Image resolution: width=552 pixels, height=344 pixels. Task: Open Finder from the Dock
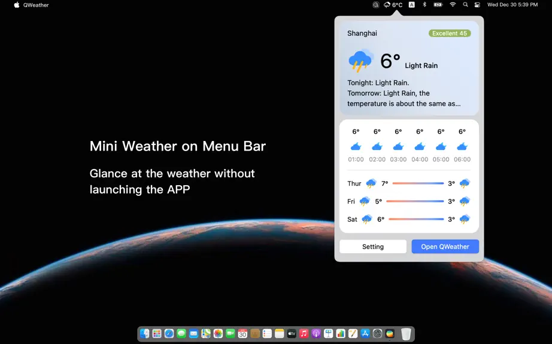[145, 333]
